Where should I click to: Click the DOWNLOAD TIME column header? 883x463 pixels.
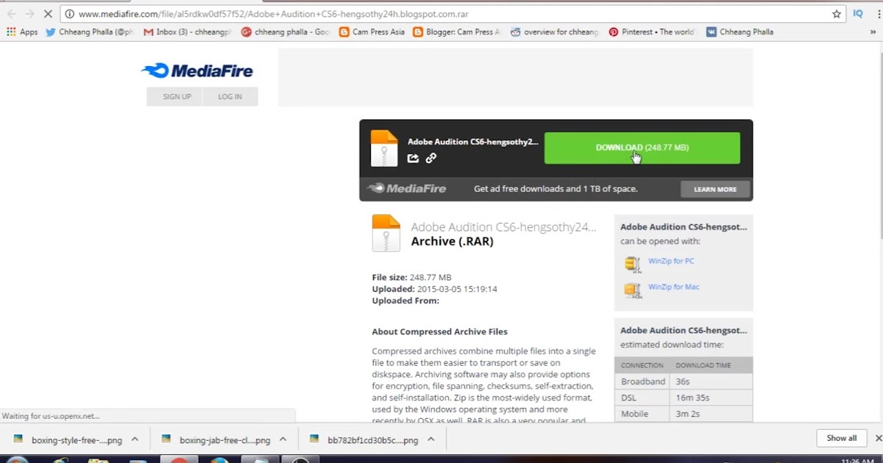click(x=703, y=365)
